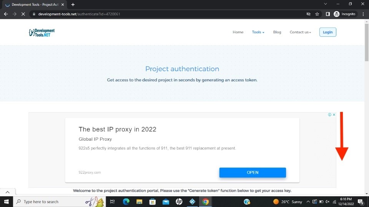This screenshot has width=369, height=207.
Task: Click the Incognito profile icon
Action: tap(345, 14)
